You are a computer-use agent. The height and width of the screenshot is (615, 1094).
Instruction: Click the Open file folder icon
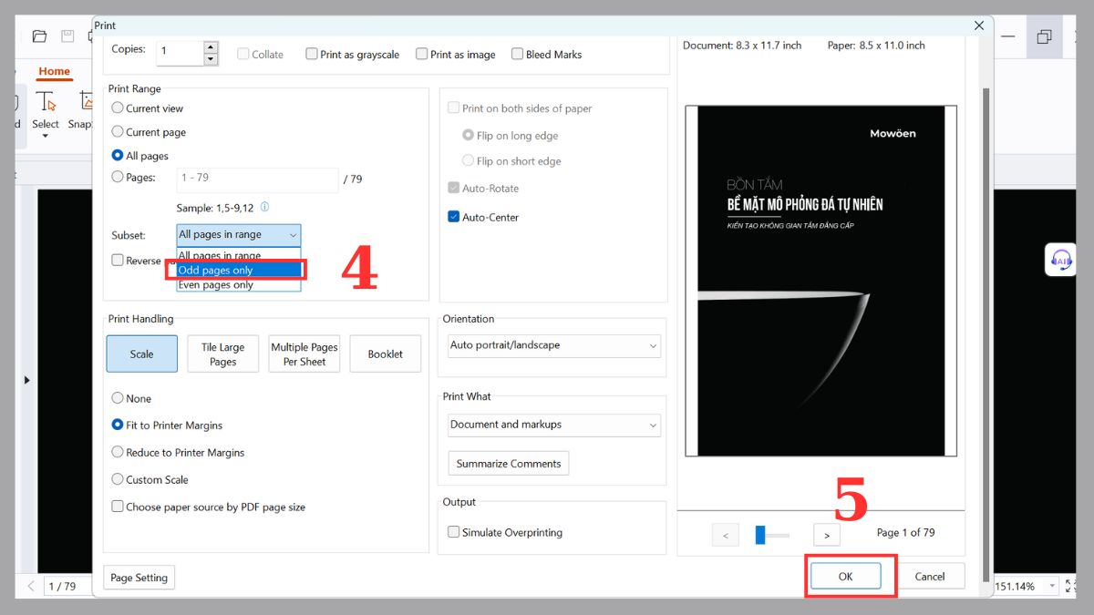(39, 36)
